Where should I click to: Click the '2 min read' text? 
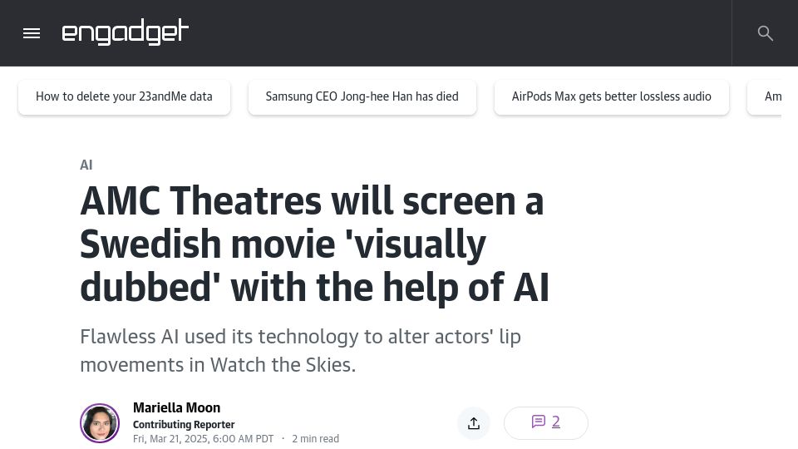316,439
